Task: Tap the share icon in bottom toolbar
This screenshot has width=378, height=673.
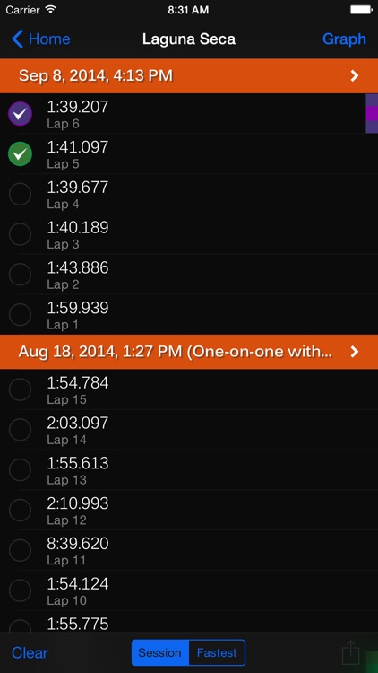Action: tap(350, 652)
